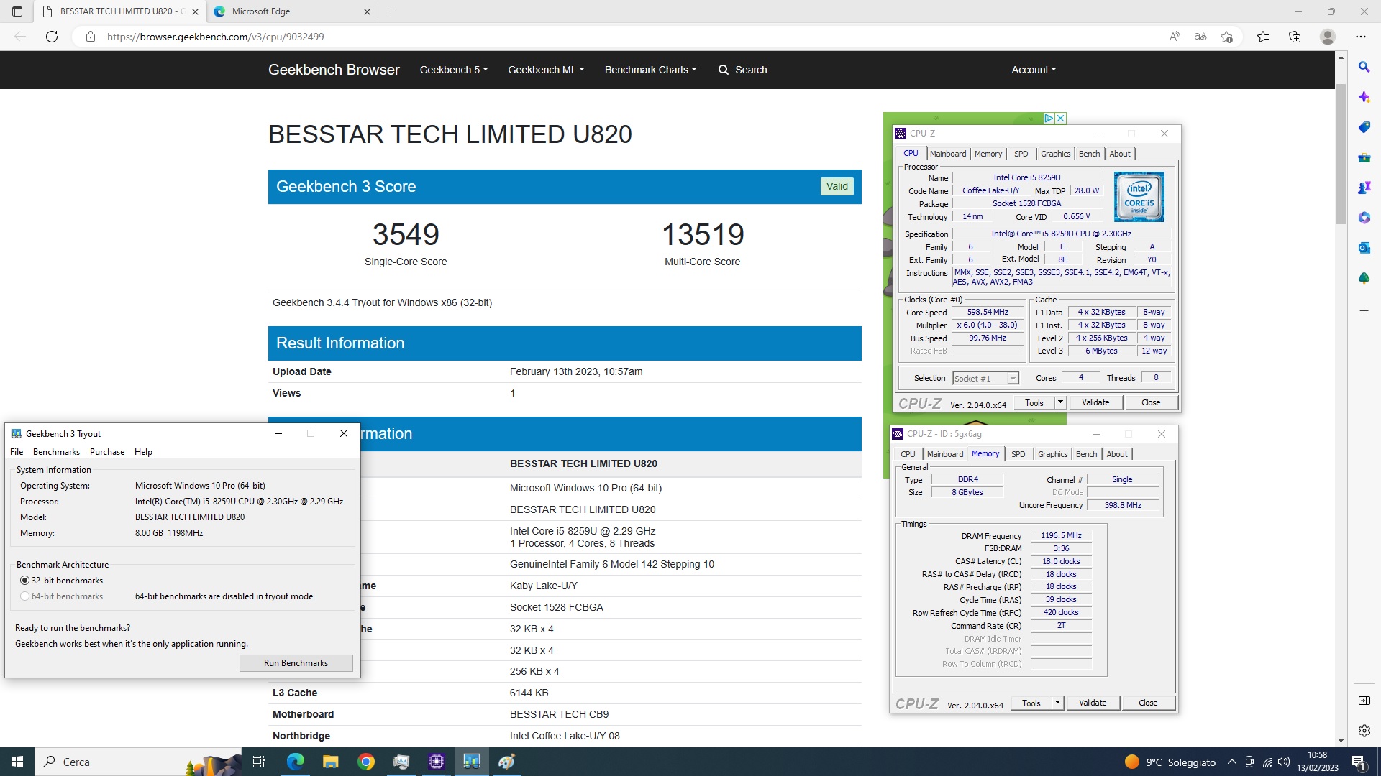Open the Edge sidebar Games icon
Image resolution: width=1381 pixels, height=776 pixels.
click(x=1364, y=188)
